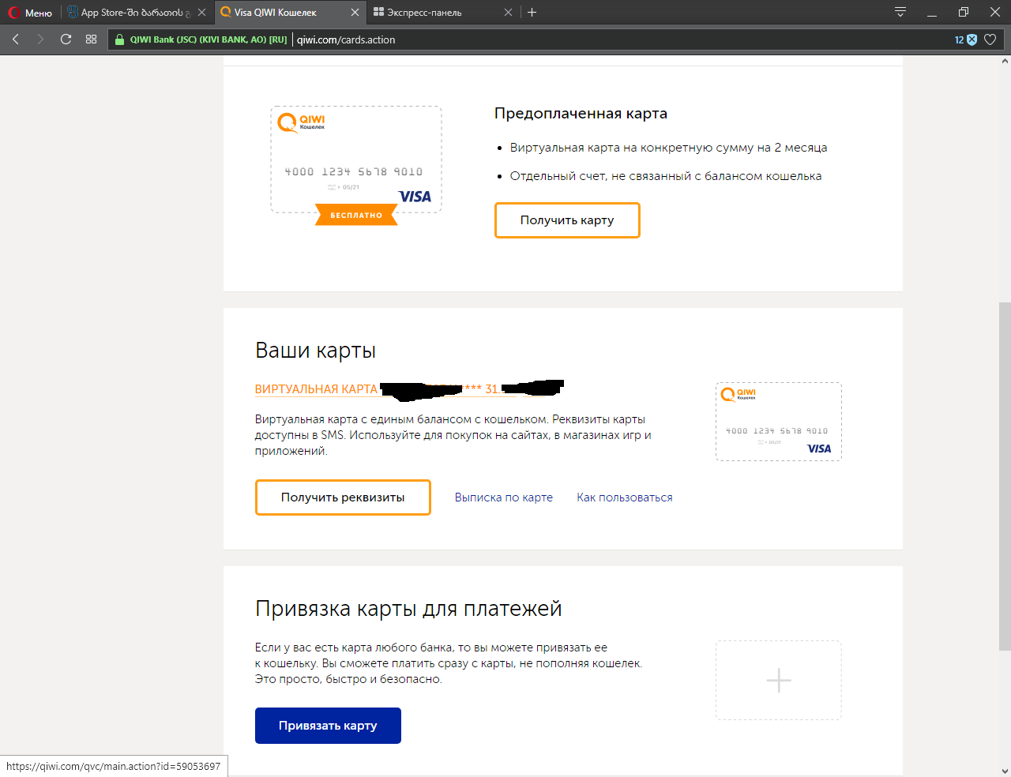Restore down the Opera browser window

pyautogui.click(x=964, y=12)
